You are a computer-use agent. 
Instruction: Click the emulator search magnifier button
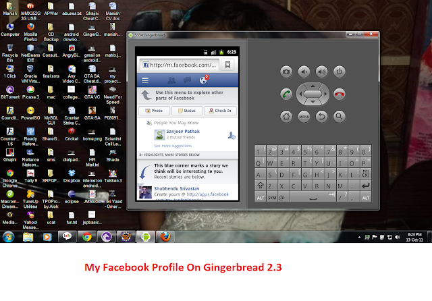(339, 117)
